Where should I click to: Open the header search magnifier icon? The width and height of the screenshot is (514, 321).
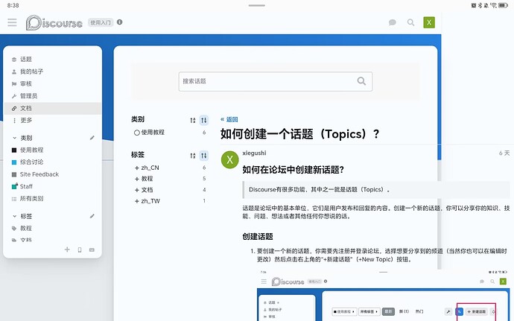[410, 22]
